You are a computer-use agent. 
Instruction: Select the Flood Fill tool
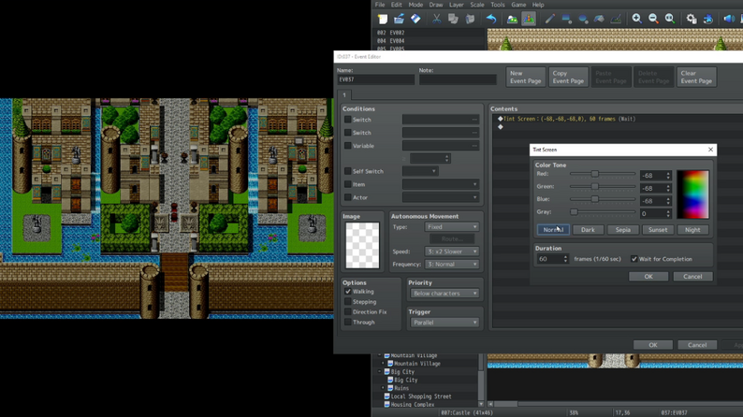pos(599,19)
